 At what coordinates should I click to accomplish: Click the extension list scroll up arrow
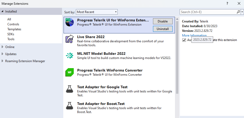pos(177,19)
